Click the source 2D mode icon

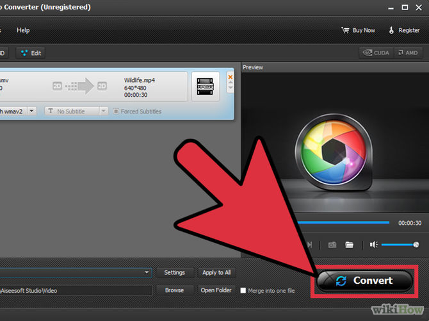click(x=57, y=86)
